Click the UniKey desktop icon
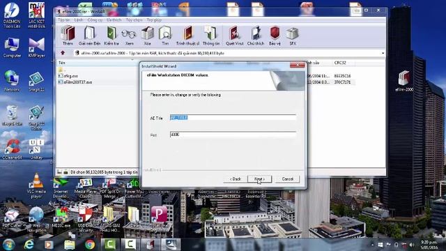 [x=36, y=149]
